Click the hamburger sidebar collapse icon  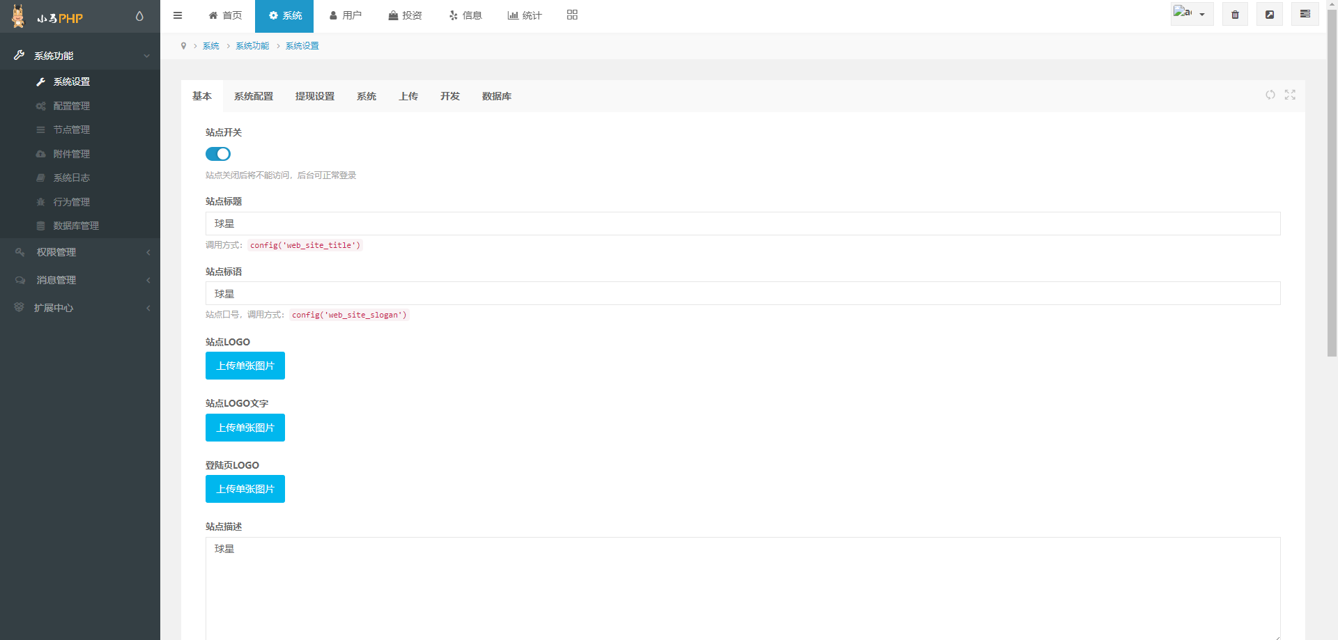click(x=178, y=15)
